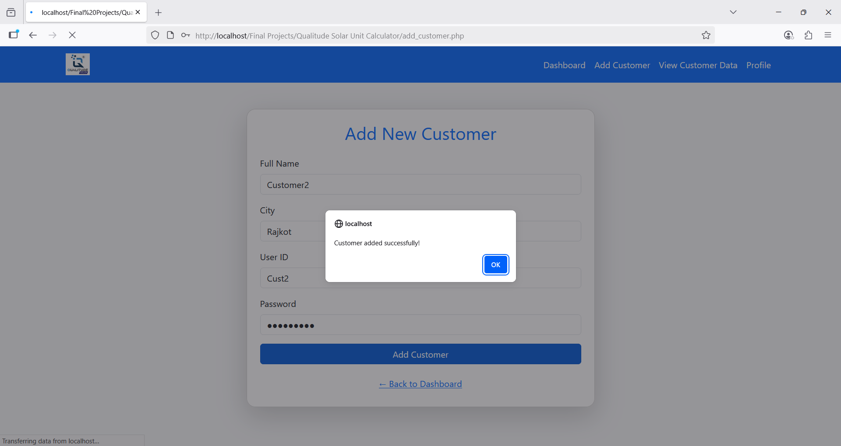Click the Back to Dashboard link
Viewport: 841px width, 446px height.
pyautogui.click(x=420, y=384)
